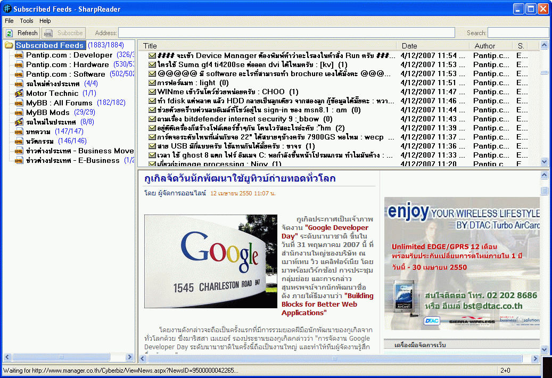Open the Tools menu
Image resolution: width=552 pixels, height=378 pixels.
(x=27, y=21)
